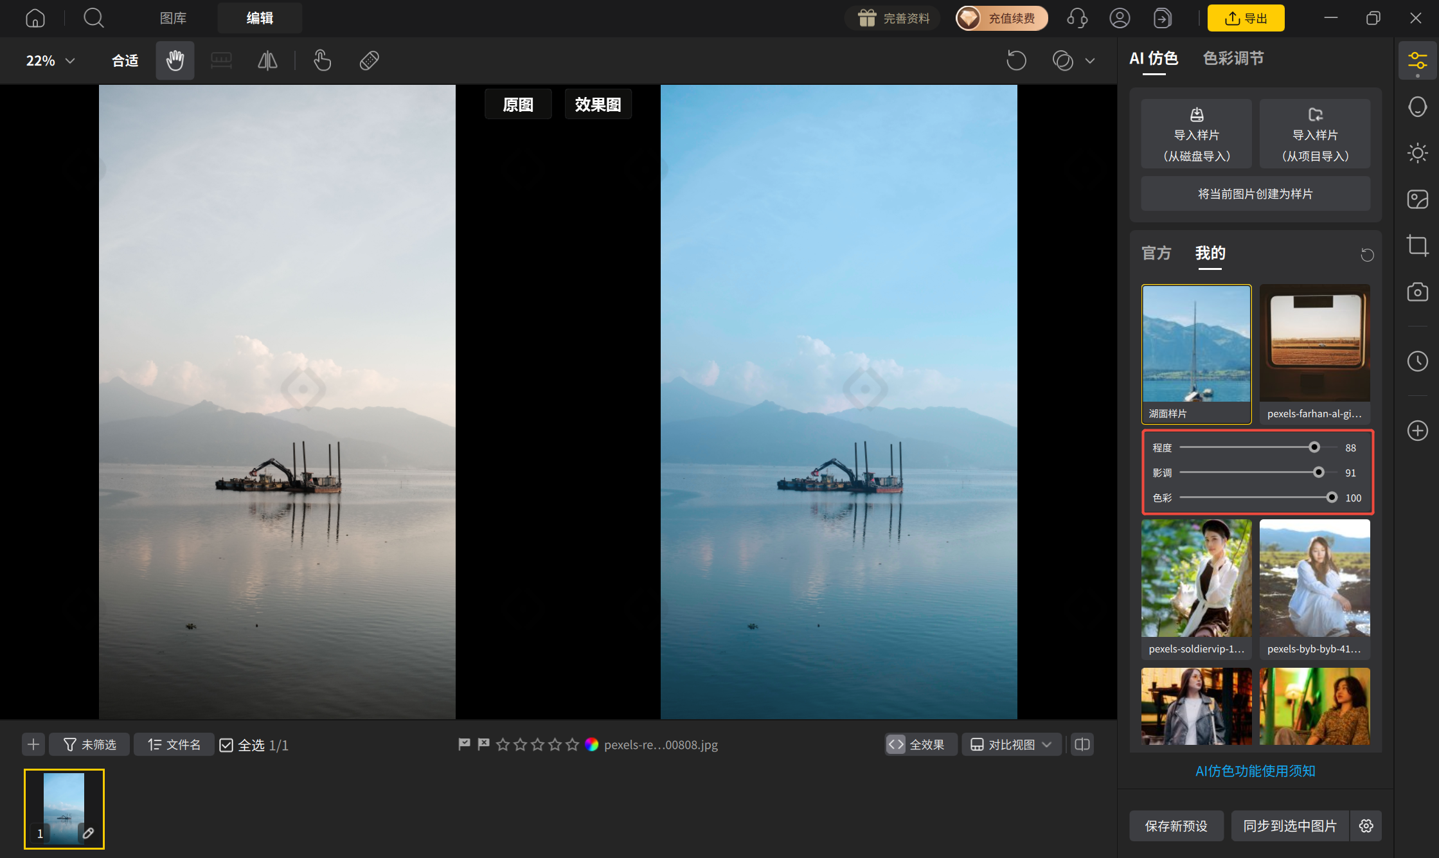Toggle the 全选 checkbox
The image size is (1439, 858).
[x=226, y=745]
